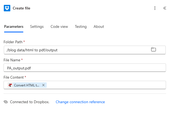Click the connection link icon
169x121 pixels.
tap(6, 102)
